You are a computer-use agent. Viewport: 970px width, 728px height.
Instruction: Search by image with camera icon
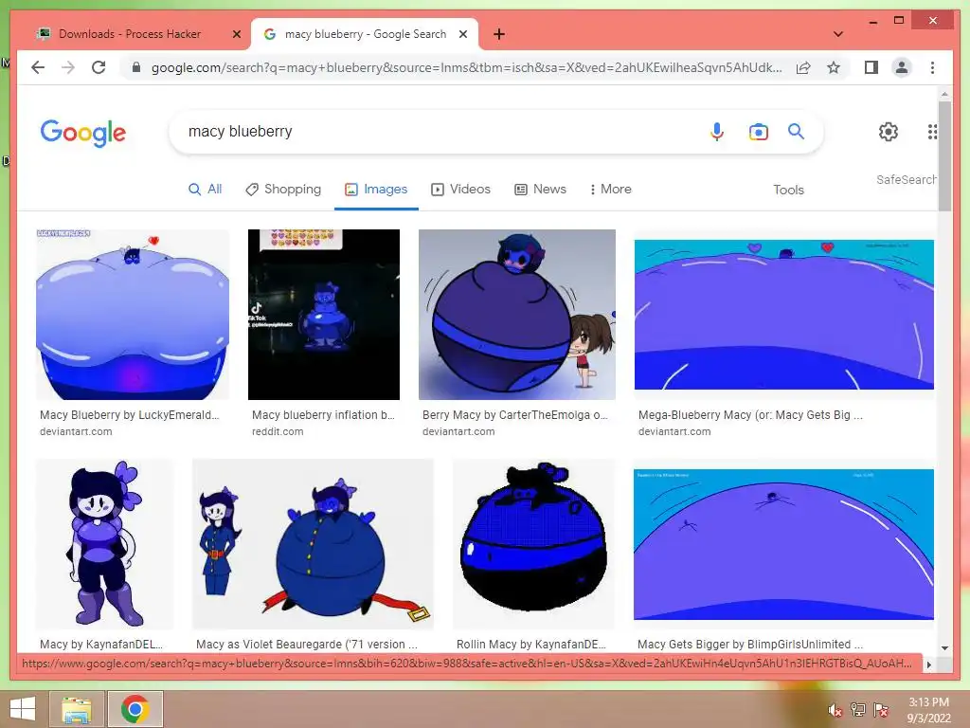759,131
